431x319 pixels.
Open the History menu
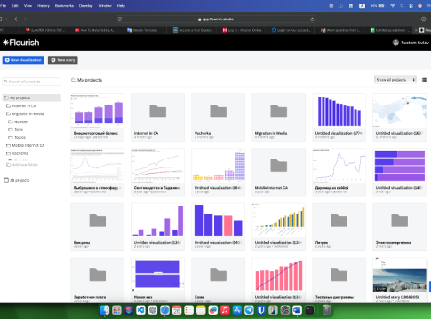(x=44, y=6)
